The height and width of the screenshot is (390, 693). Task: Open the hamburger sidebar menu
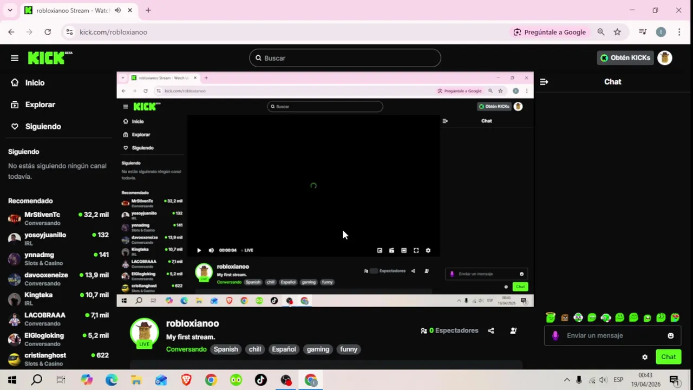point(15,58)
